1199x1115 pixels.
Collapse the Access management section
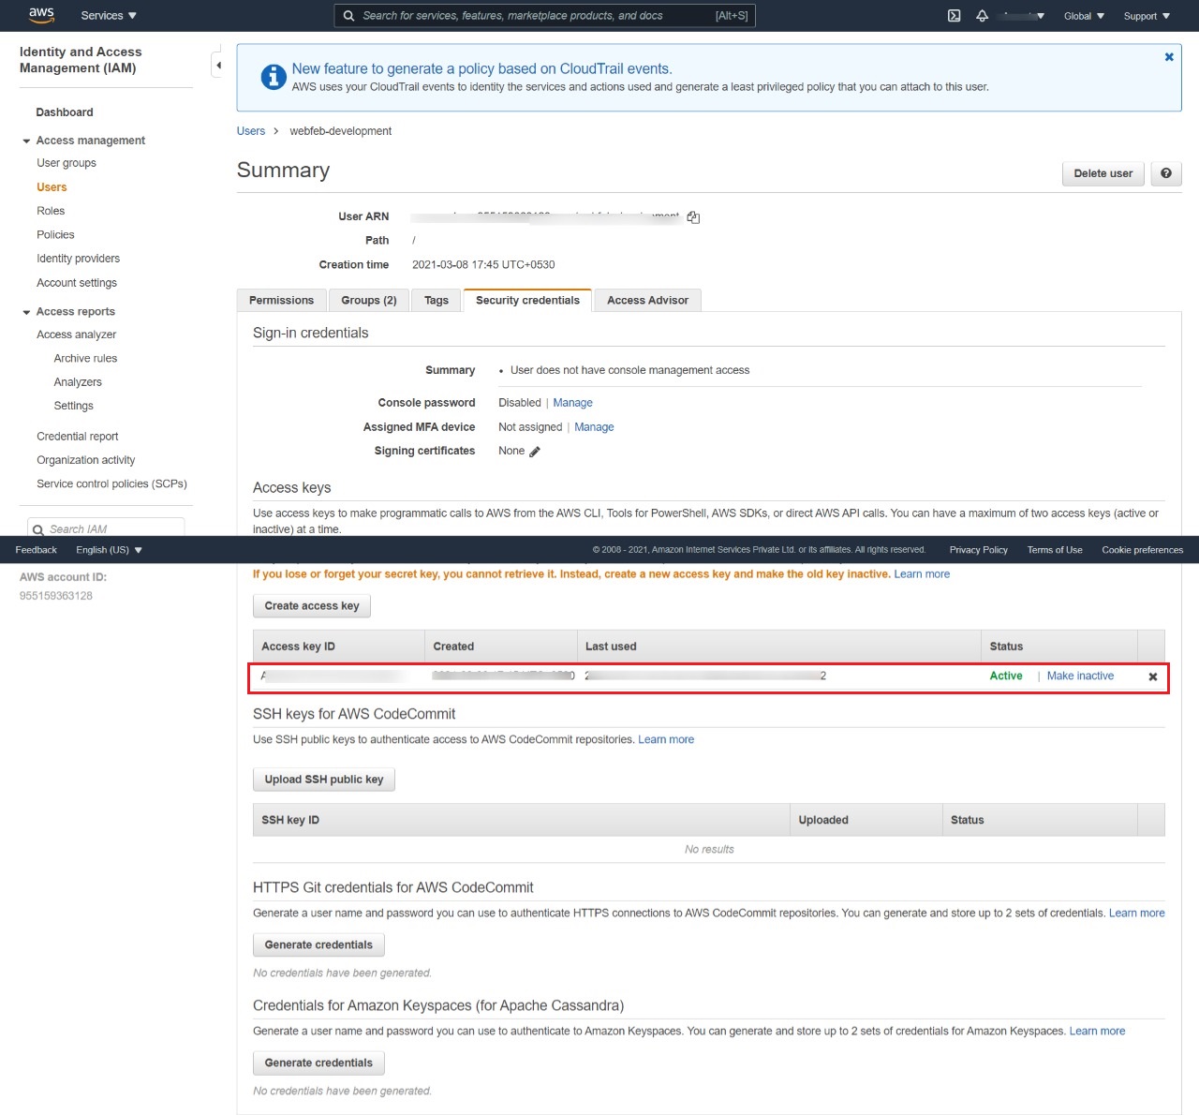coord(25,140)
